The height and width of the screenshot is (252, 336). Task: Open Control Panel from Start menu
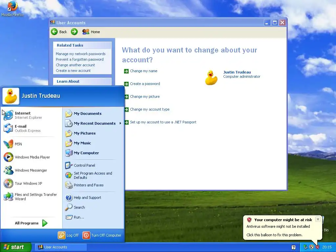coord(93,165)
